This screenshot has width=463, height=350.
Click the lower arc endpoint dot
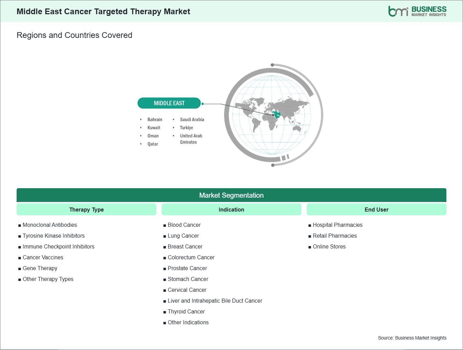point(272,165)
